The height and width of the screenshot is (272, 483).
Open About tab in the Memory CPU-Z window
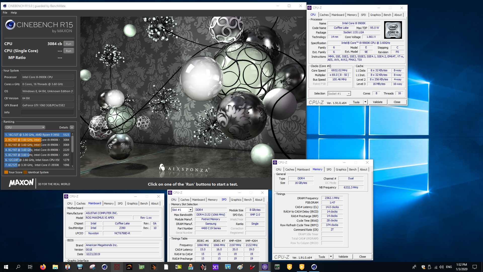coord(364,169)
